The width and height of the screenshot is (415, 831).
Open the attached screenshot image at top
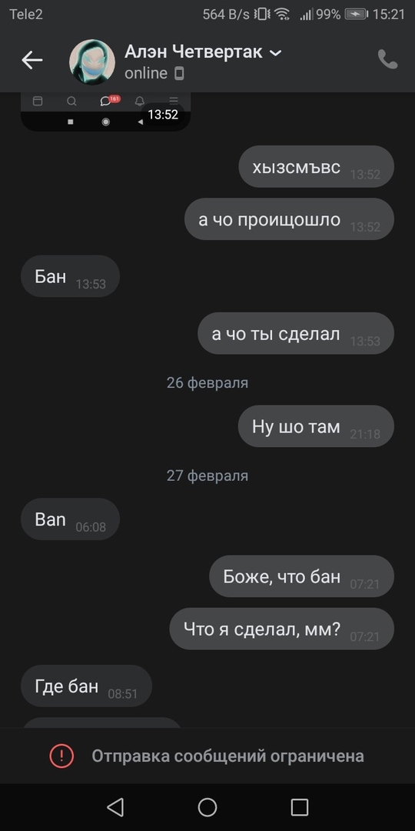pyautogui.click(x=105, y=112)
